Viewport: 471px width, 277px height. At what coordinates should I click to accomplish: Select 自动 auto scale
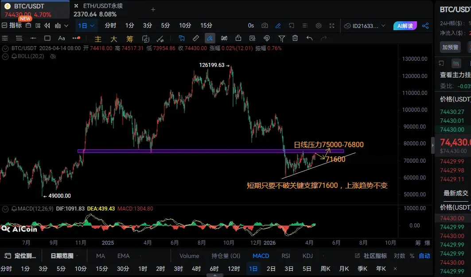(x=424, y=256)
